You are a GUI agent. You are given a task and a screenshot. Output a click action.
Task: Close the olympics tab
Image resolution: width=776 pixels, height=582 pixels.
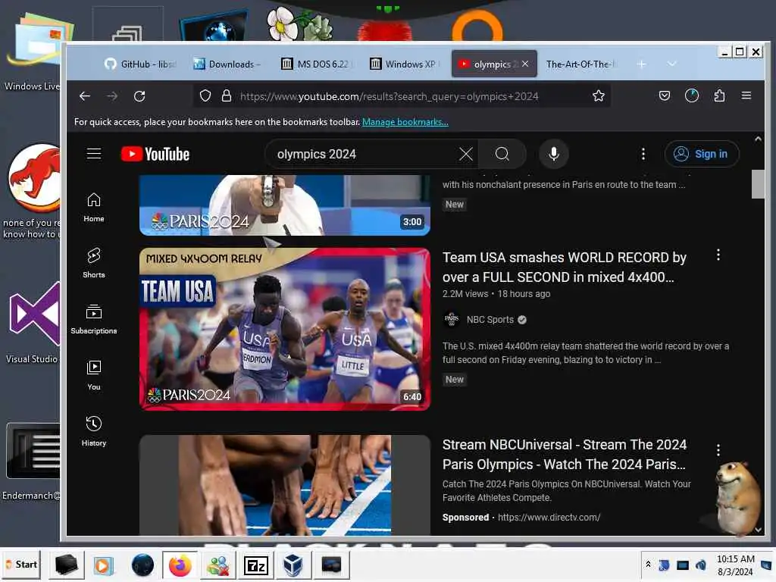[525, 64]
